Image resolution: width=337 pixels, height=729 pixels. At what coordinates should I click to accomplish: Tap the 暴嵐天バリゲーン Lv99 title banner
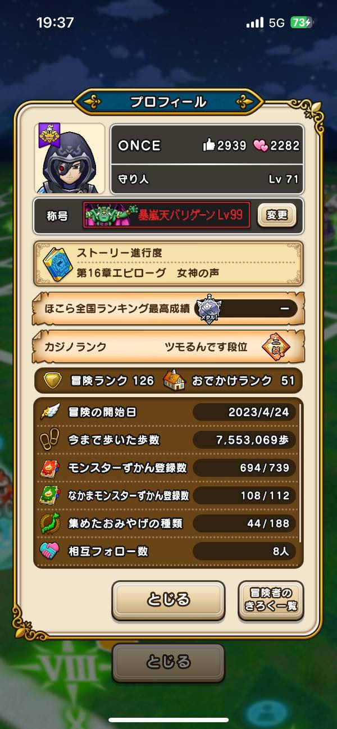click(x=167, y=215)
